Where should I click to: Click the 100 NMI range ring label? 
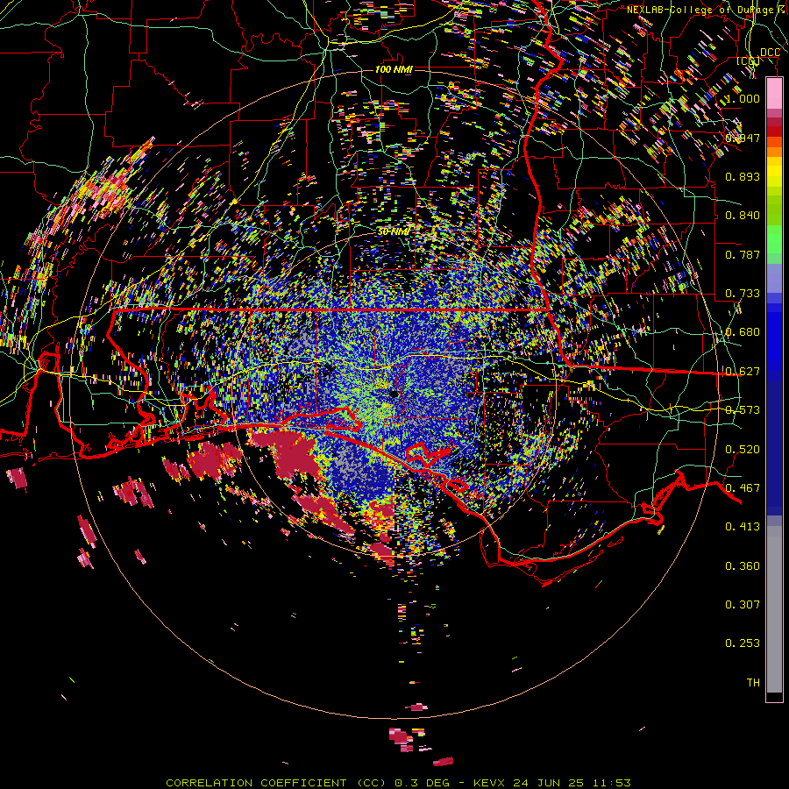pos(394,69)
